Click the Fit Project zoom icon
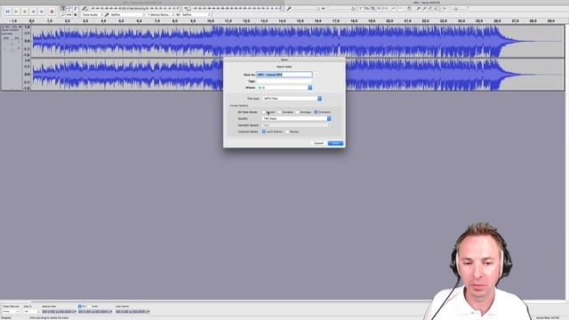The height and width of the screenshot is (320, 569). pos(437,8)
